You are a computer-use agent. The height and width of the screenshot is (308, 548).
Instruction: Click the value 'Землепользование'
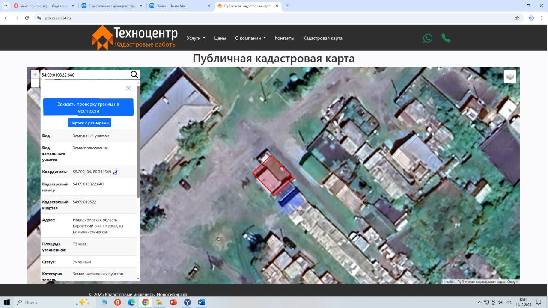[x=90, y=148]
